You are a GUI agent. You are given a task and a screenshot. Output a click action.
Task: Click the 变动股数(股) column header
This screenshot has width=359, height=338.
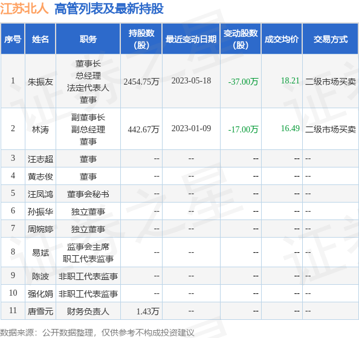pos(241,39)
